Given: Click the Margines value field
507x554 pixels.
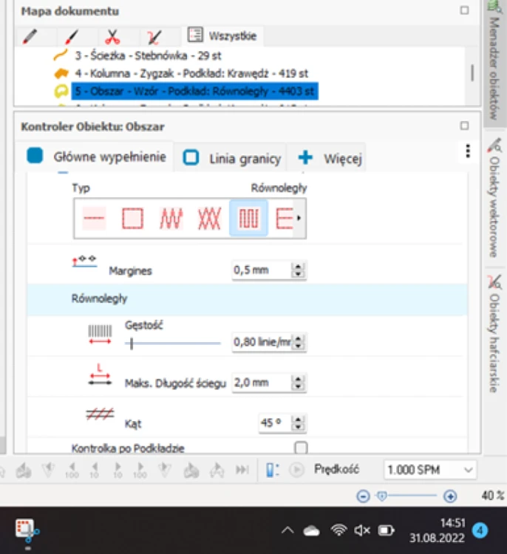Looking at the screenshot, I should (x=262, y=270).
